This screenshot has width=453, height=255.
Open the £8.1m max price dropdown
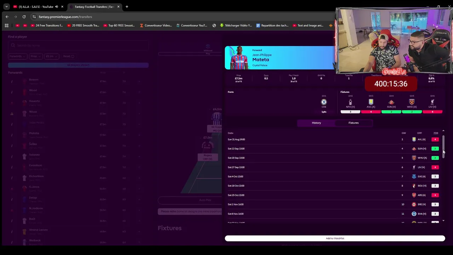[51, 56]
